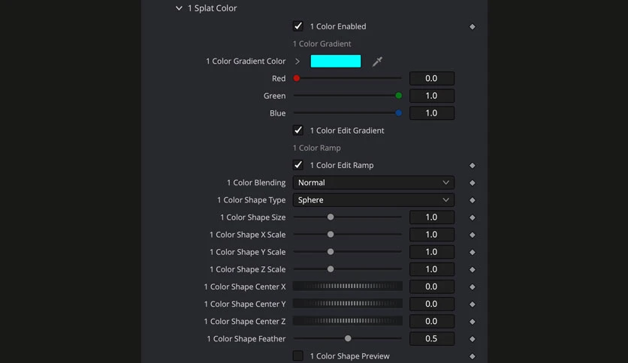
Task: Click the 1 Color Shape Center Z thumbwheel
Action: coord(348,320)
